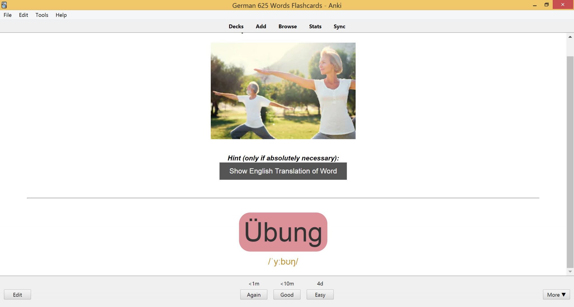Open the Tools menu
Image resolution: width=574 pixels, height=307 pixels.
[41, 15]
